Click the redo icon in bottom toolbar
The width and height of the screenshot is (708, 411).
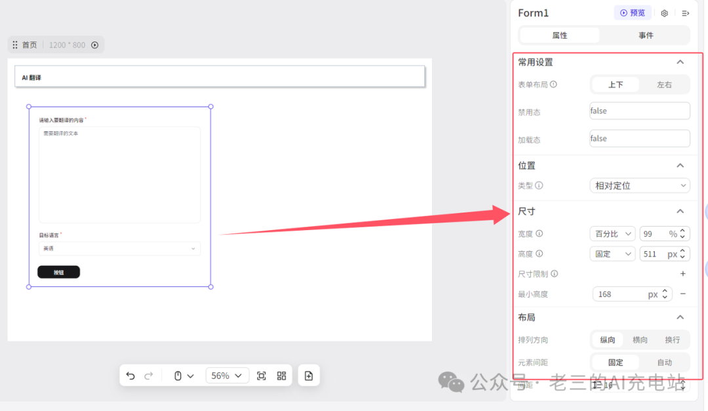149,376
